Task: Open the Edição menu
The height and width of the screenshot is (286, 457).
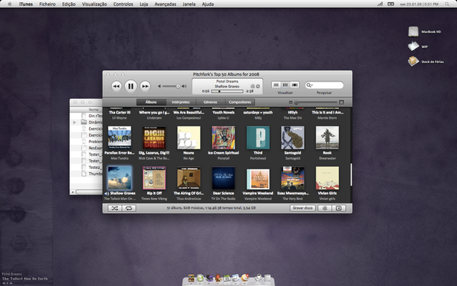Action: (69, 4)
